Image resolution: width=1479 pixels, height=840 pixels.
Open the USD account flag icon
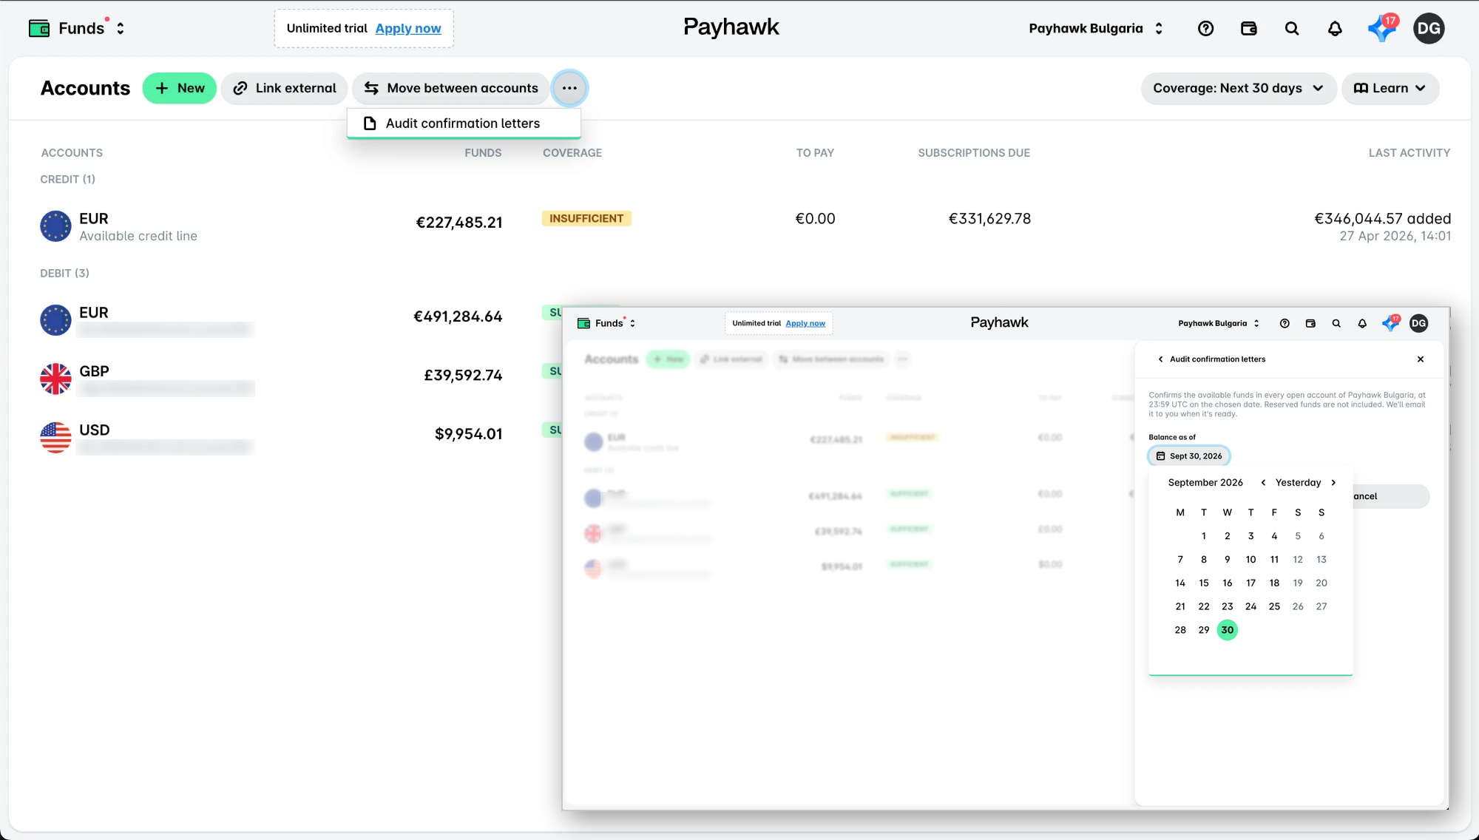point(55,437)
